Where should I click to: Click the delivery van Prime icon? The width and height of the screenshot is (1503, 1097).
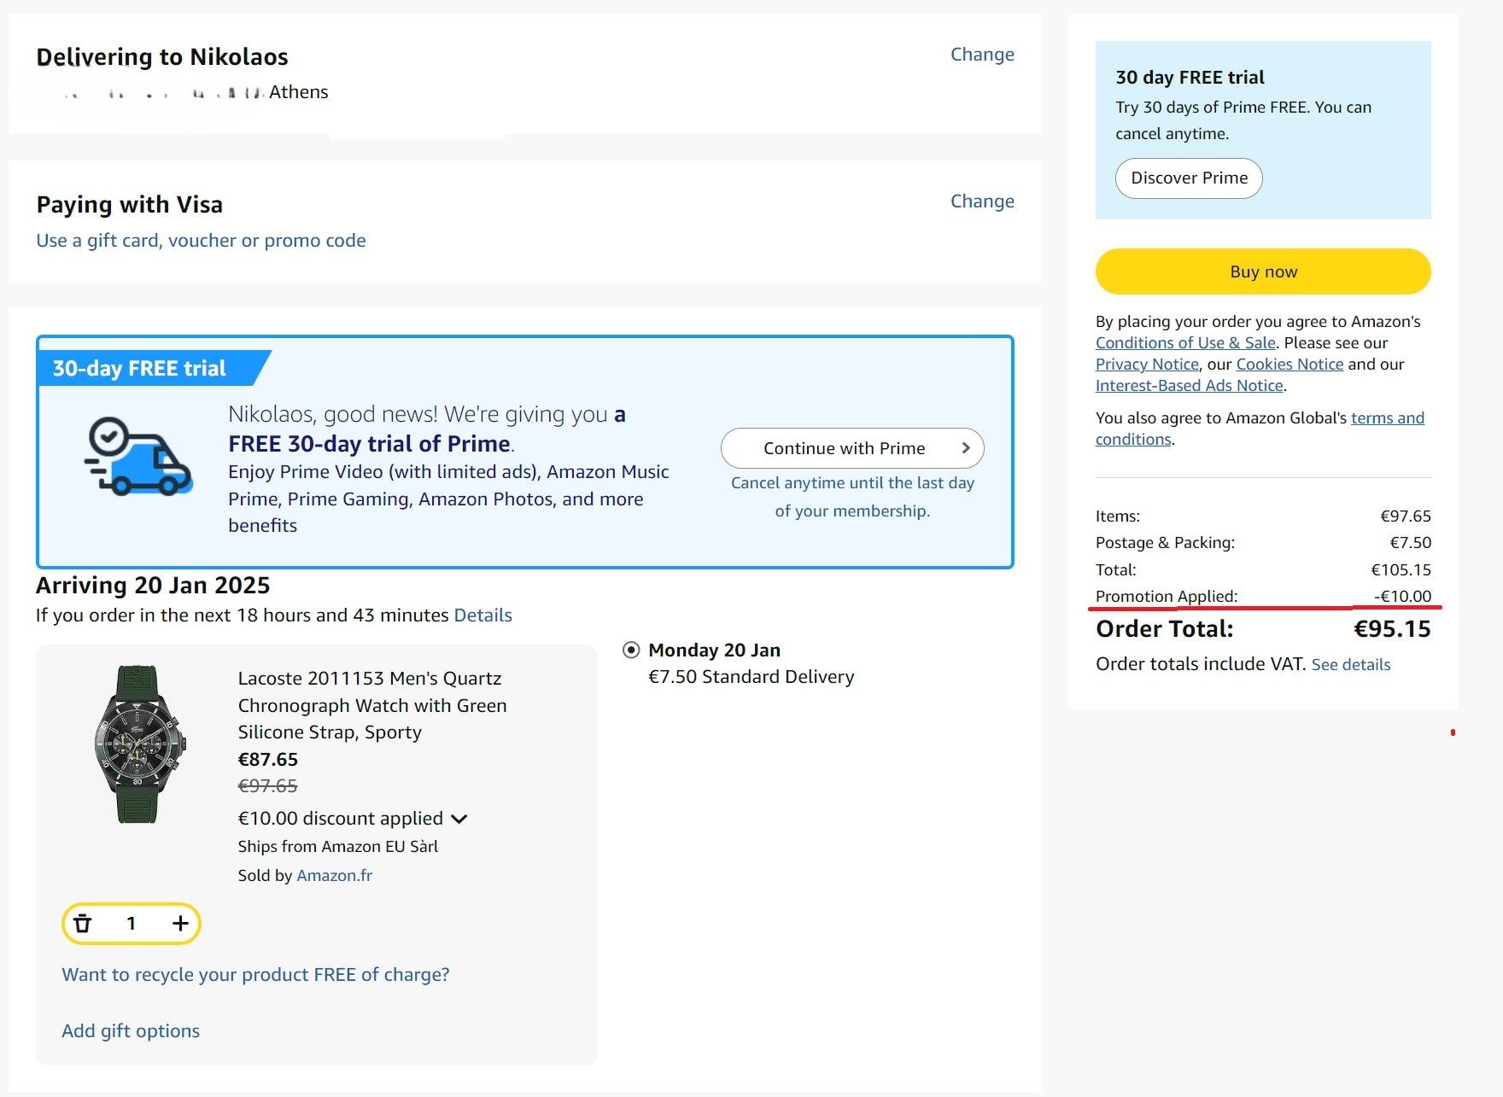[x=138, y=456]
